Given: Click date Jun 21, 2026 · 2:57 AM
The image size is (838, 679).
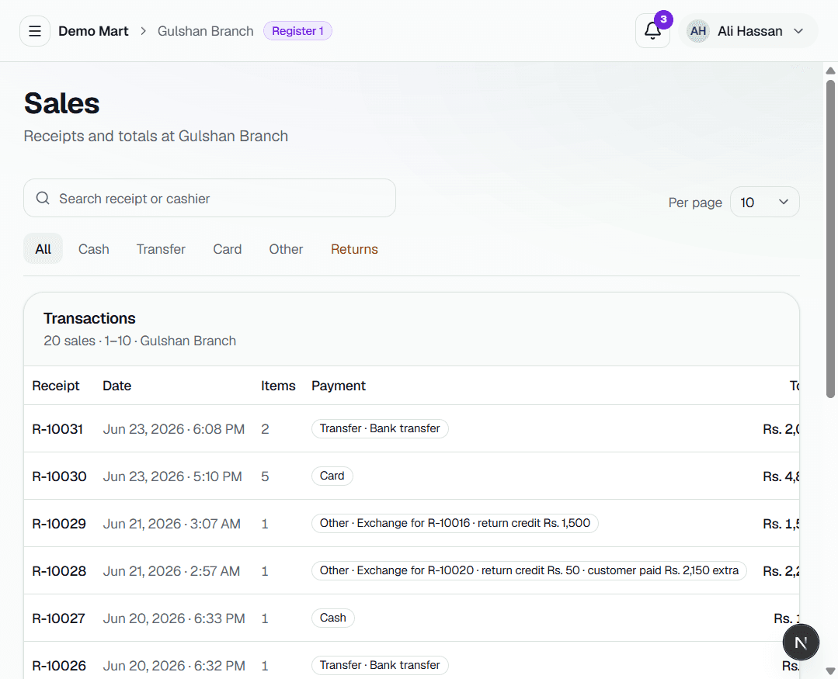Looking at the screenshot, I should tap(171, 571).
